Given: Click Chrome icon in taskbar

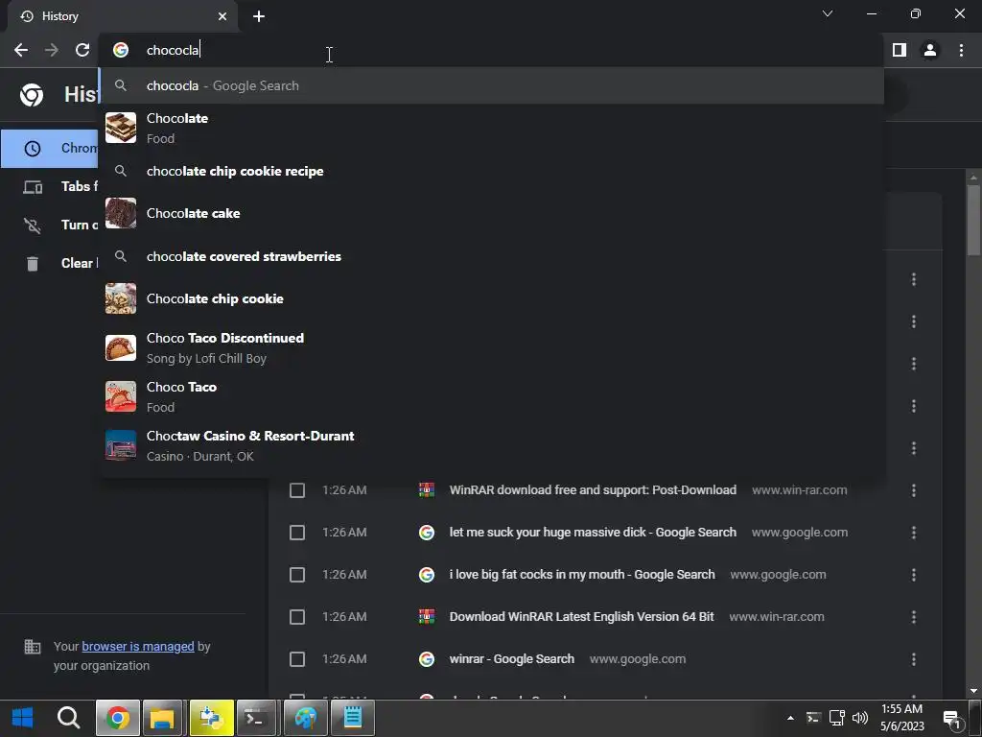Looking at the screenshot, I should point(117,718).
